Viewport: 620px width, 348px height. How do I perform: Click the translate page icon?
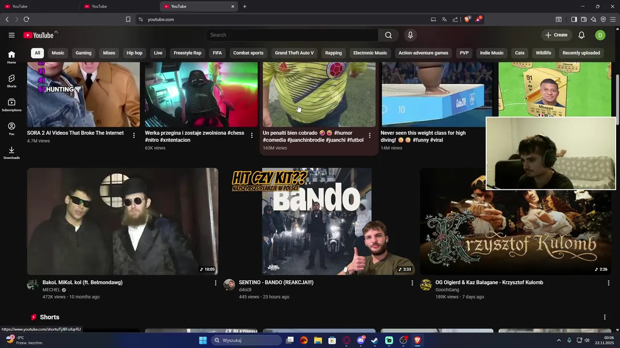click(x=444, y=19)
